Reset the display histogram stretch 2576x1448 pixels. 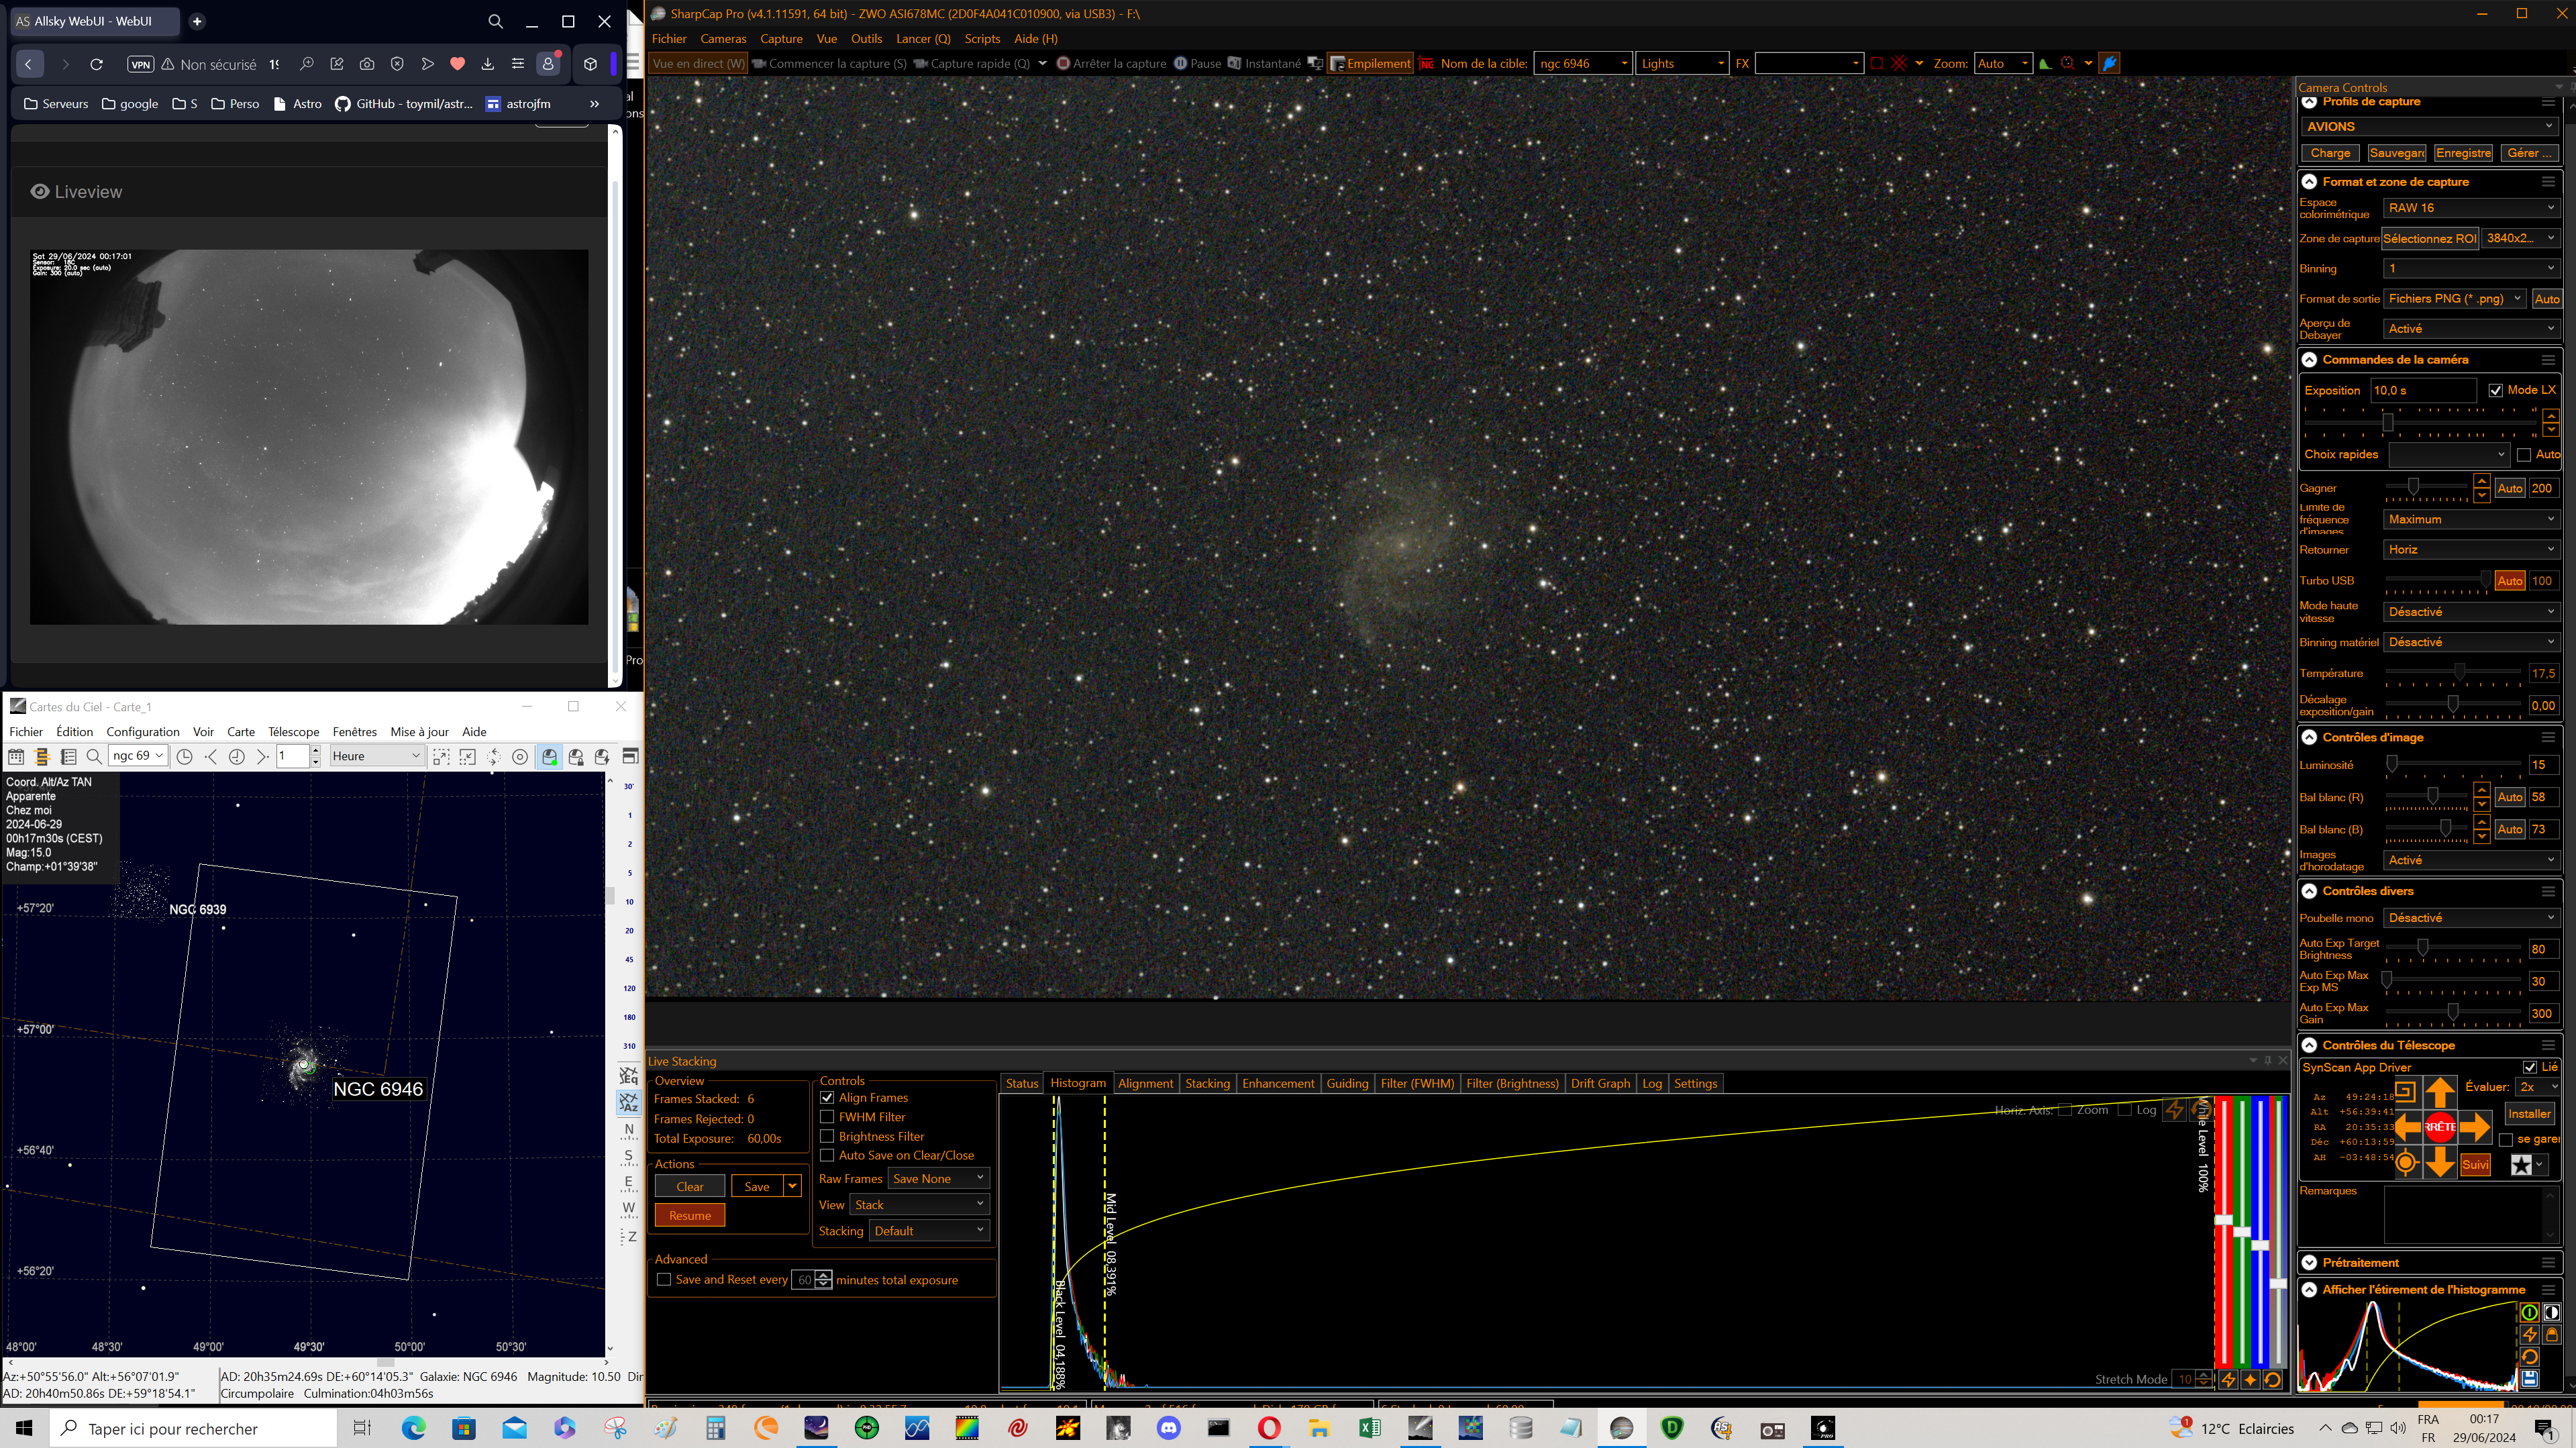click(2529, 1357)
